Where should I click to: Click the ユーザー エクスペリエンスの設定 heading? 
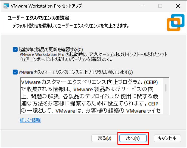click(x=38, y=18)
